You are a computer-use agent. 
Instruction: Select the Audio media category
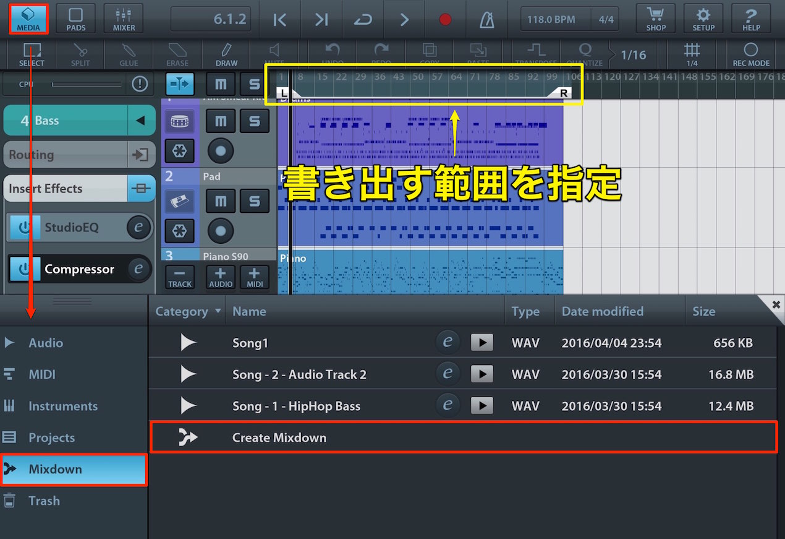coord(74,343)
